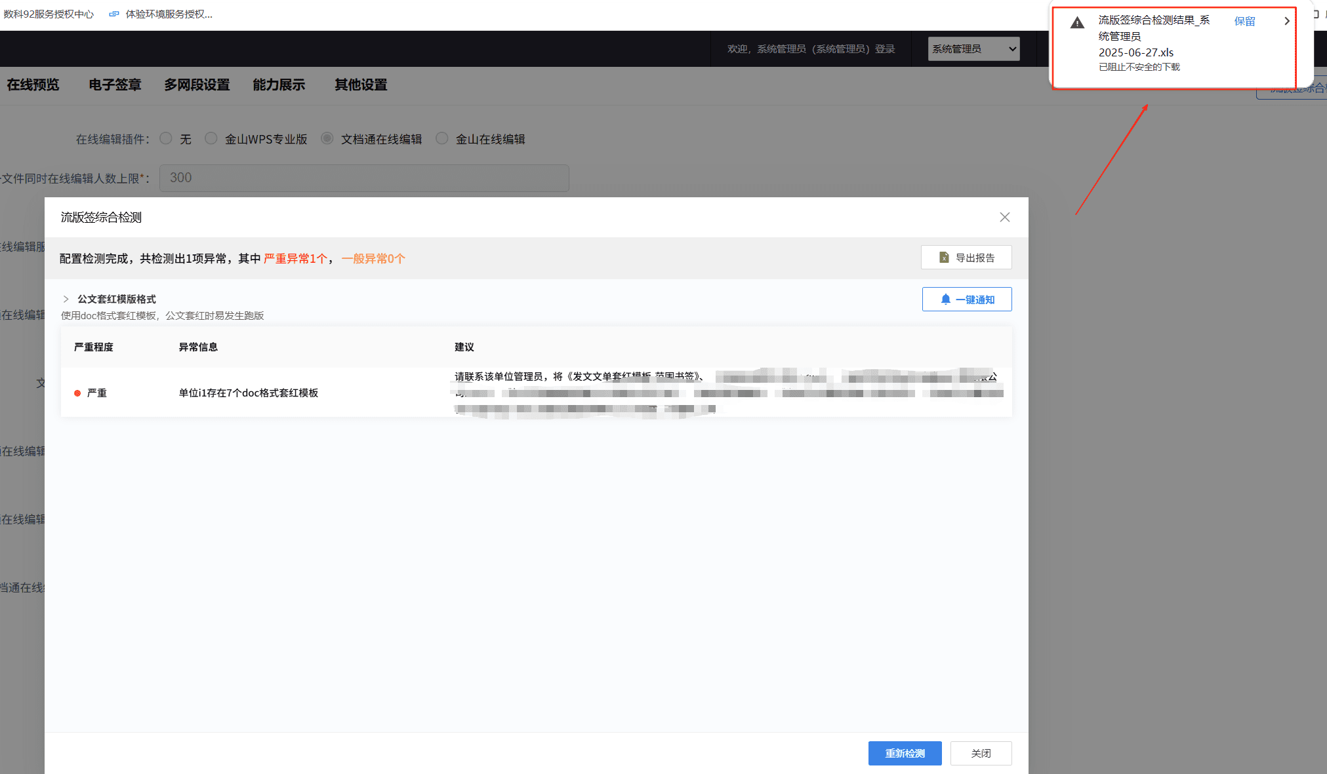Click the blocked download file name
The image size is (1327, 774).
pyautogui.click(x=1154, y=37)
